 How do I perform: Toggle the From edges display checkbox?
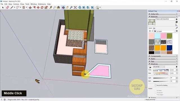point(156,95)
